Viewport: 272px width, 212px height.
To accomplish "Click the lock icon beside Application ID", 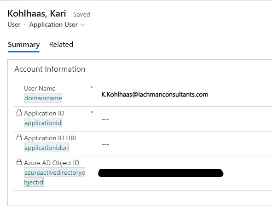I will [19, 112].
